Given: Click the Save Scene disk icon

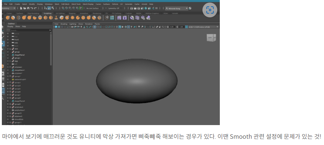Looking at the screenshot, I should [28, 8].
